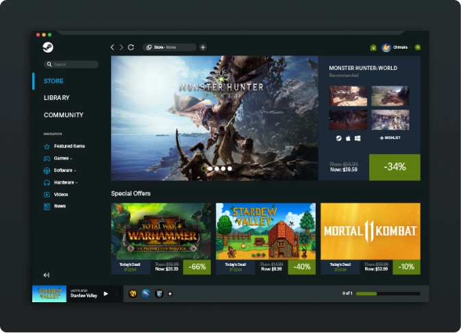The width and height of the screenshot is (461, 333).
Task: Click the Hardware headphones icon
Action: point(47,183)
